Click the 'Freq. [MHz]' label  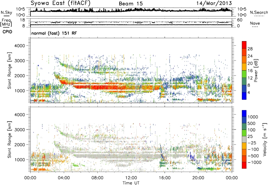[6, 22]
